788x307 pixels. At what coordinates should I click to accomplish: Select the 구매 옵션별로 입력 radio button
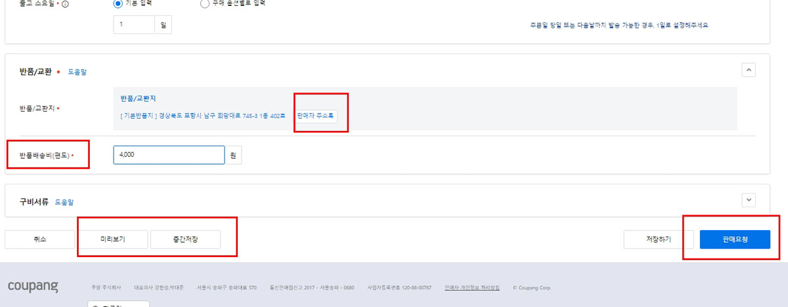click(x=205, y=3)
